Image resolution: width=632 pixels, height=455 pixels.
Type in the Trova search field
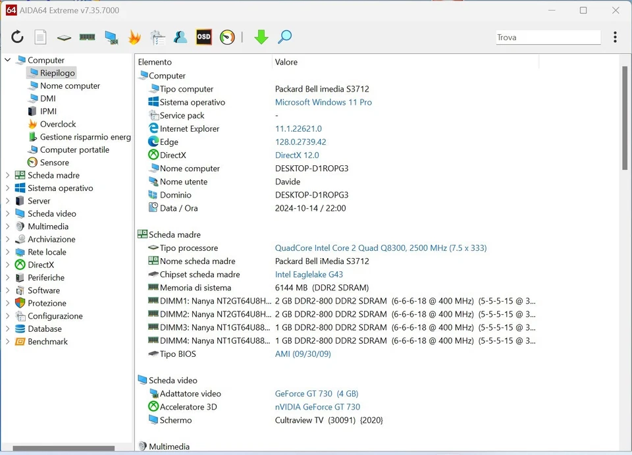548,37
